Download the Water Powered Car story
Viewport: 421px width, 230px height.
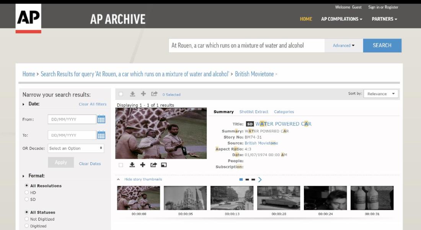(132, 165)
